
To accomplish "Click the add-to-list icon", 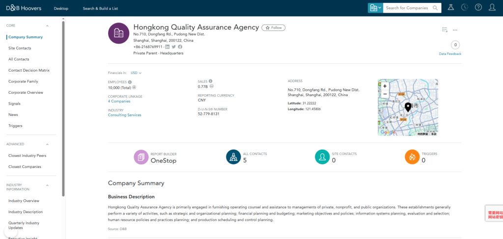I will pyautogui.click(x=445, y=30).
